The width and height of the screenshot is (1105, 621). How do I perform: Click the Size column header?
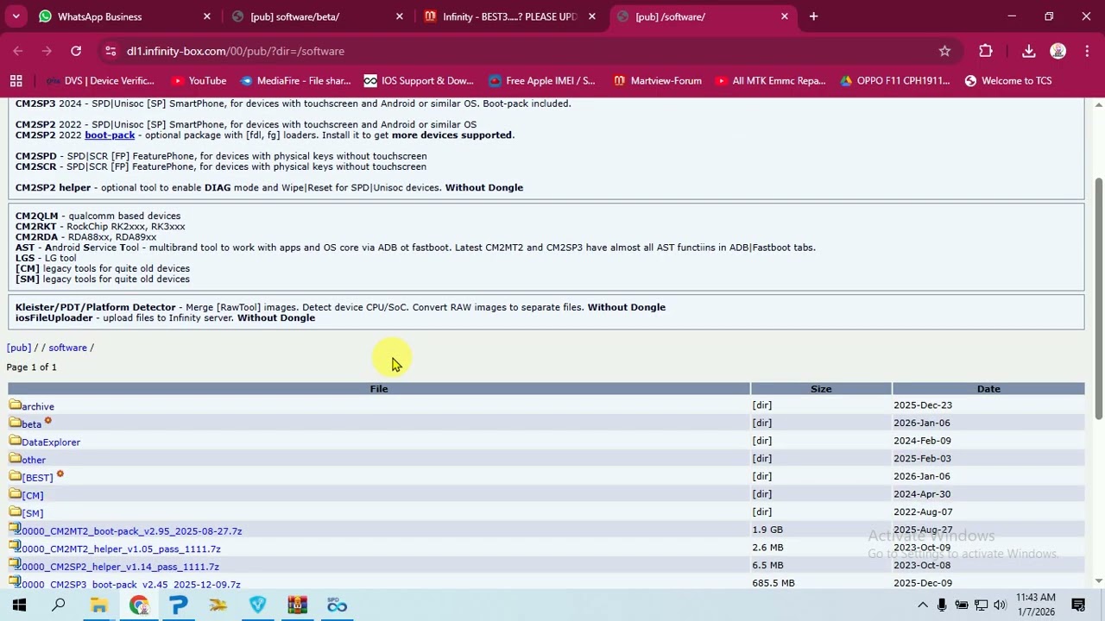click(x=821, y=389)
